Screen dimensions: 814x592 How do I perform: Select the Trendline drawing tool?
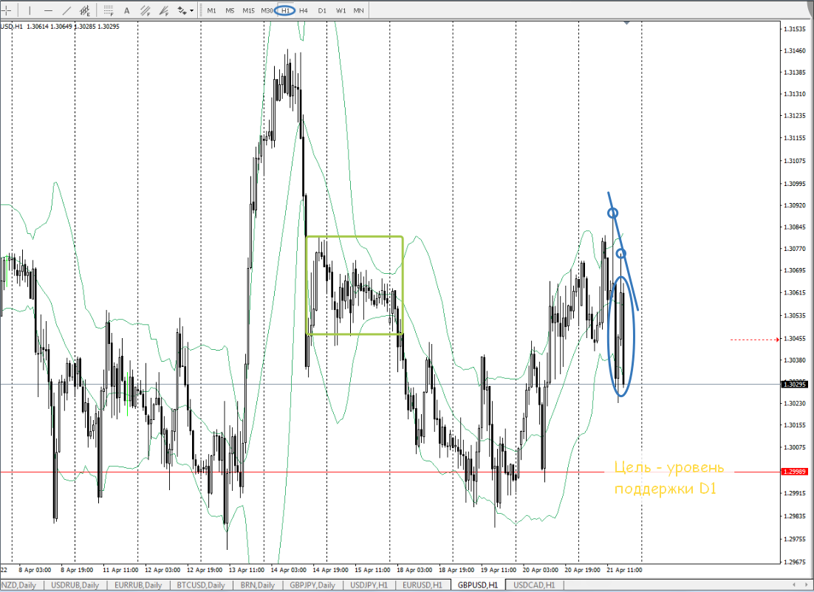tap(67, 10)
